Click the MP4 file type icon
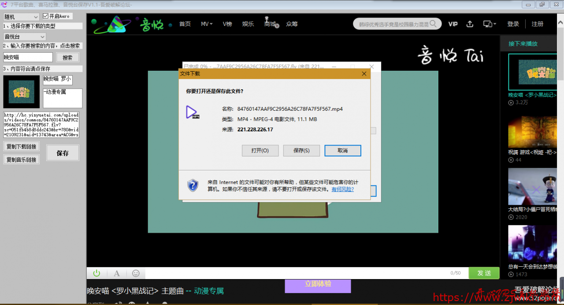564x305 pixels. tap(192, 113)
